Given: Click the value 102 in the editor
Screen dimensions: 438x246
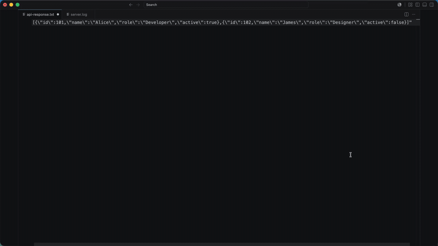Looking at the screenshot, I should [247, 23].
